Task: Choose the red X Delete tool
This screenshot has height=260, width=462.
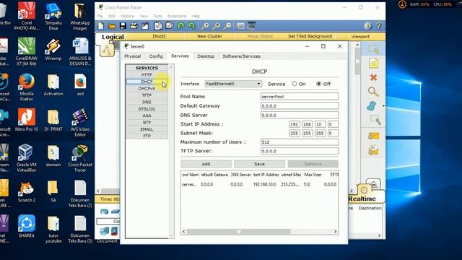Action: 373,77
